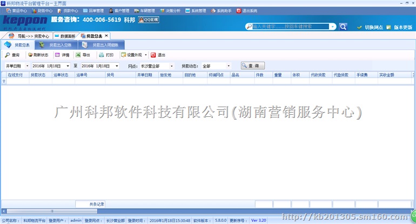This screenshot has height=224, width=416.
Task: Click the 开单日期 column header
Action: tap(147, 75)
